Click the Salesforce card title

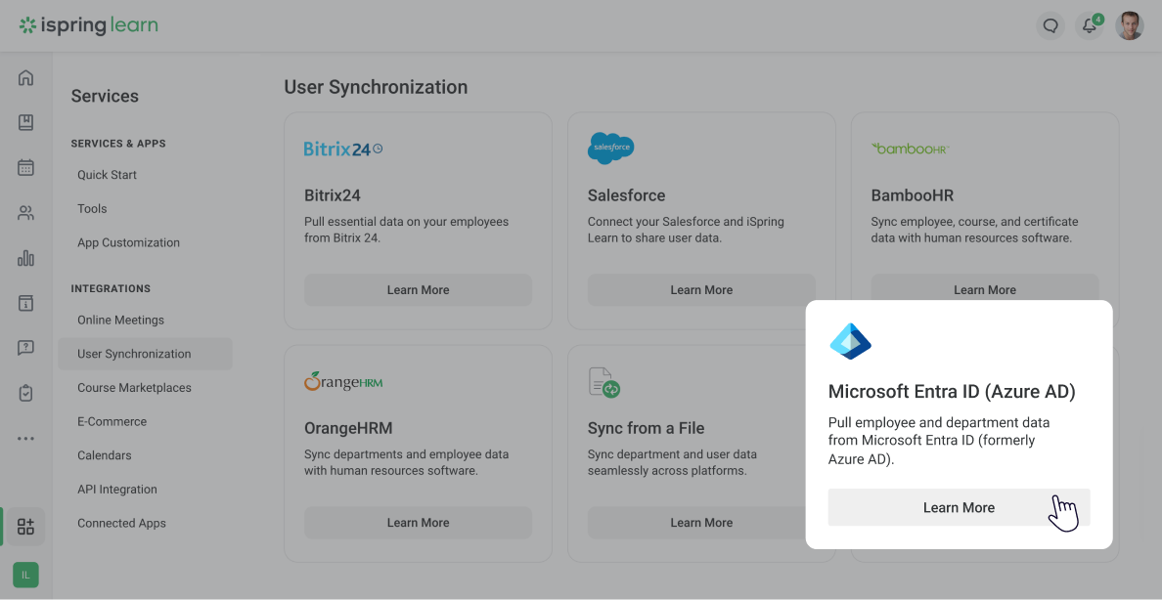626,195
